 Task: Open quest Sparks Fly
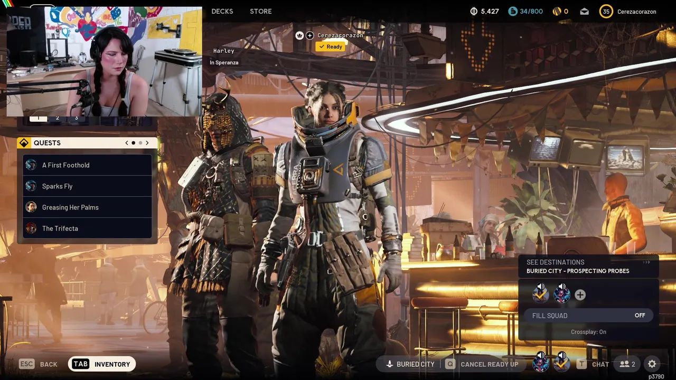[87, 186]
